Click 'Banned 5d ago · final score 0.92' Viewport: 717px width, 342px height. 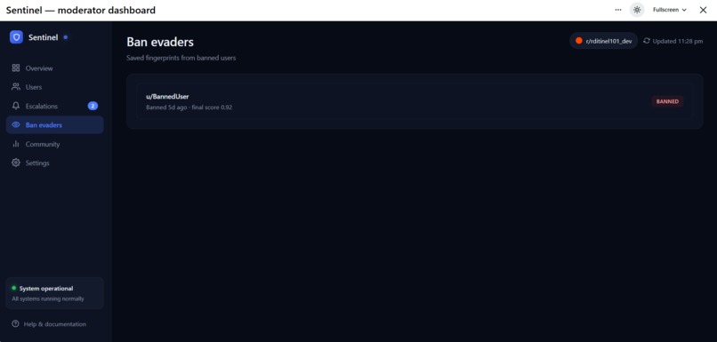click(x=189, y=107)
